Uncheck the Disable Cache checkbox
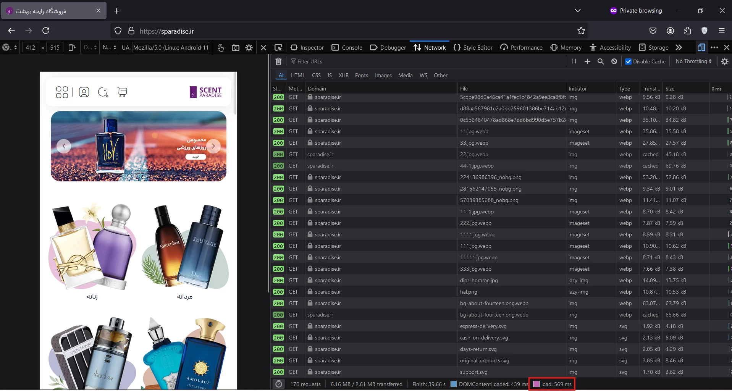 point(628,61)
